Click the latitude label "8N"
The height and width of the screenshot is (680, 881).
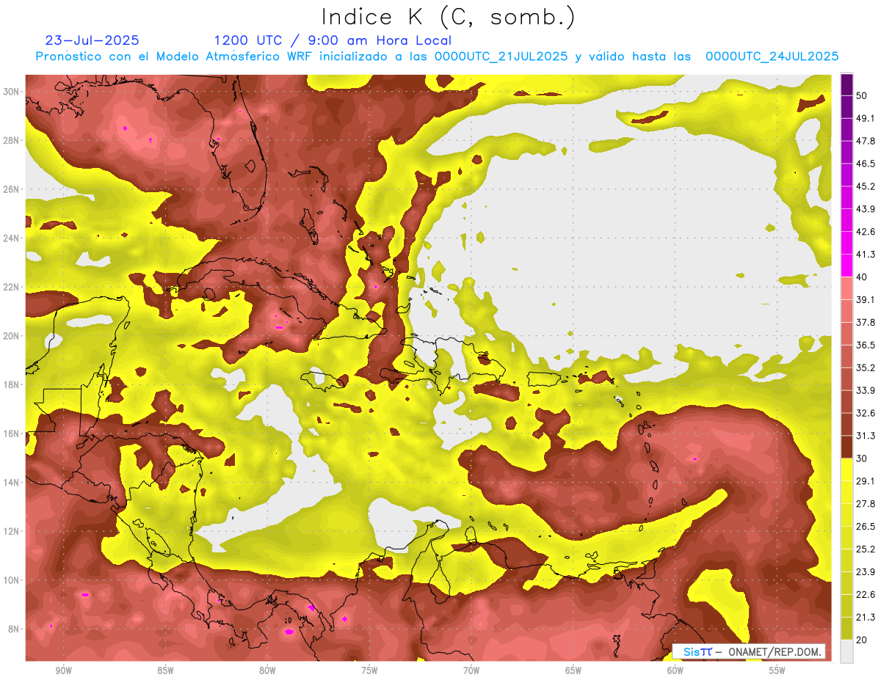pyautogui.click(x=14, y=629)
